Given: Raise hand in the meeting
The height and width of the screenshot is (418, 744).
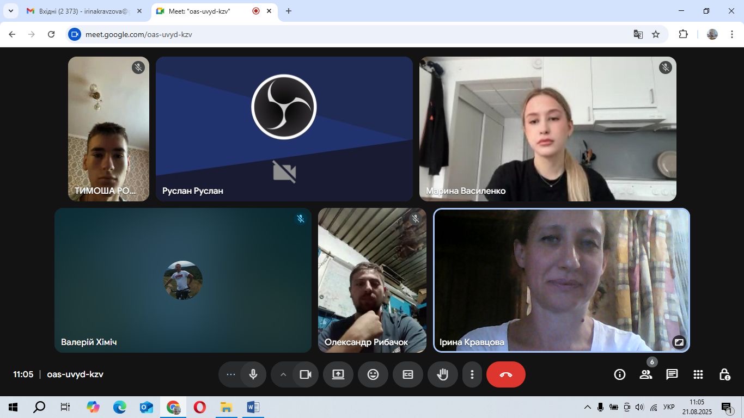Looking at the screenshot, I should tap(443, 374).
